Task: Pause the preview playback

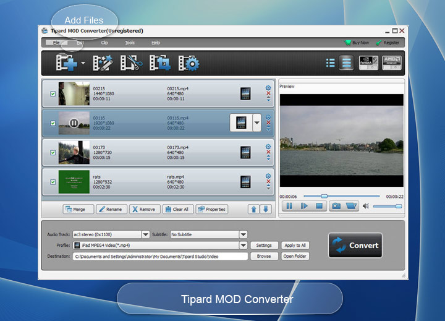Action: point(289,206)
